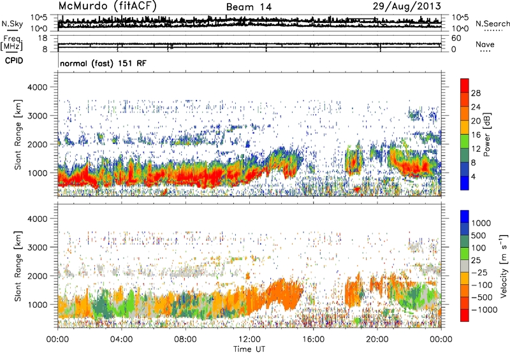The width and height of the screenshot is (510, 353).
Task: Click the "20" label on the power colorbar
Action: pos(476,121)
